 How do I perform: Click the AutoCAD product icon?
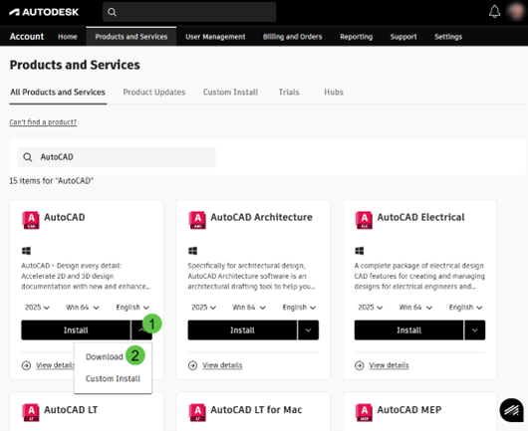31,220
